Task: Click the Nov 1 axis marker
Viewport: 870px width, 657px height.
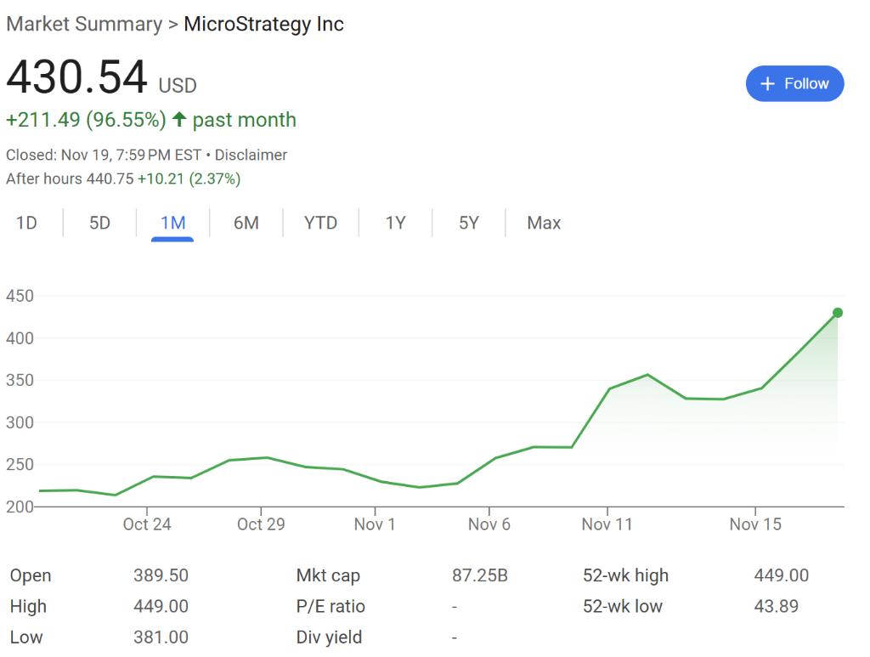Action: 375,524
